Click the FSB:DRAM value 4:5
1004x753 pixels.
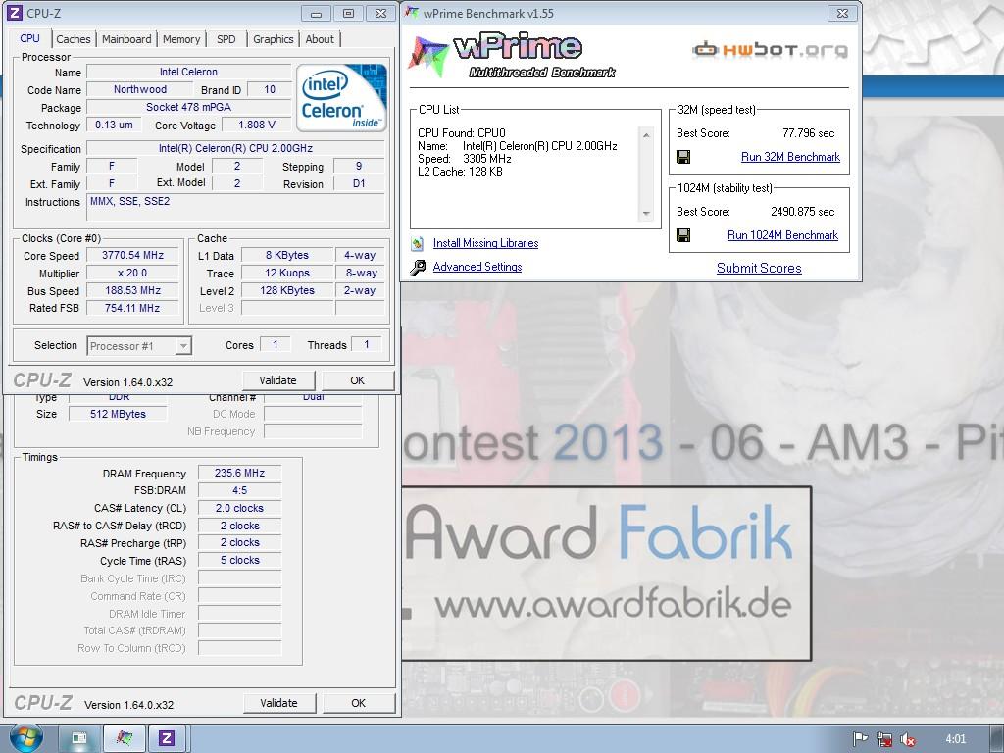(239, 490)
